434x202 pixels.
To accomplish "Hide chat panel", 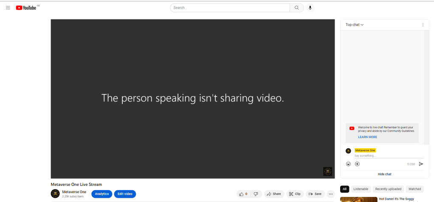I will point(384,174).
